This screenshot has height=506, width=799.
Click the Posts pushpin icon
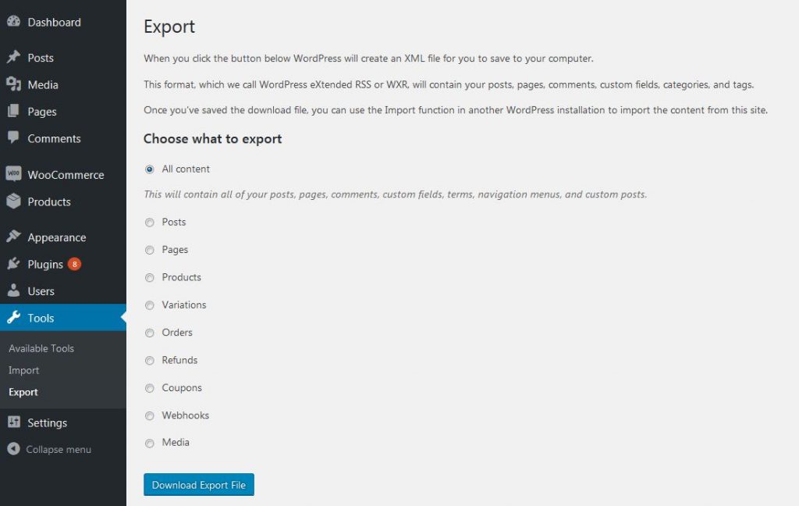14,57
